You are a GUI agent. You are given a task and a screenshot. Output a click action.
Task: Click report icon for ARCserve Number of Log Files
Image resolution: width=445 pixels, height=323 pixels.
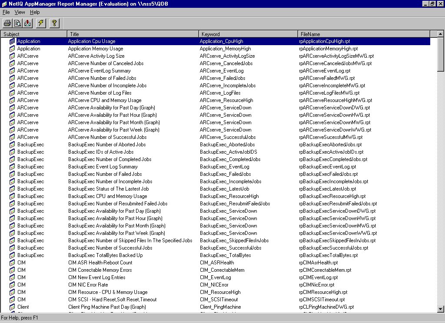coord(12,93)
